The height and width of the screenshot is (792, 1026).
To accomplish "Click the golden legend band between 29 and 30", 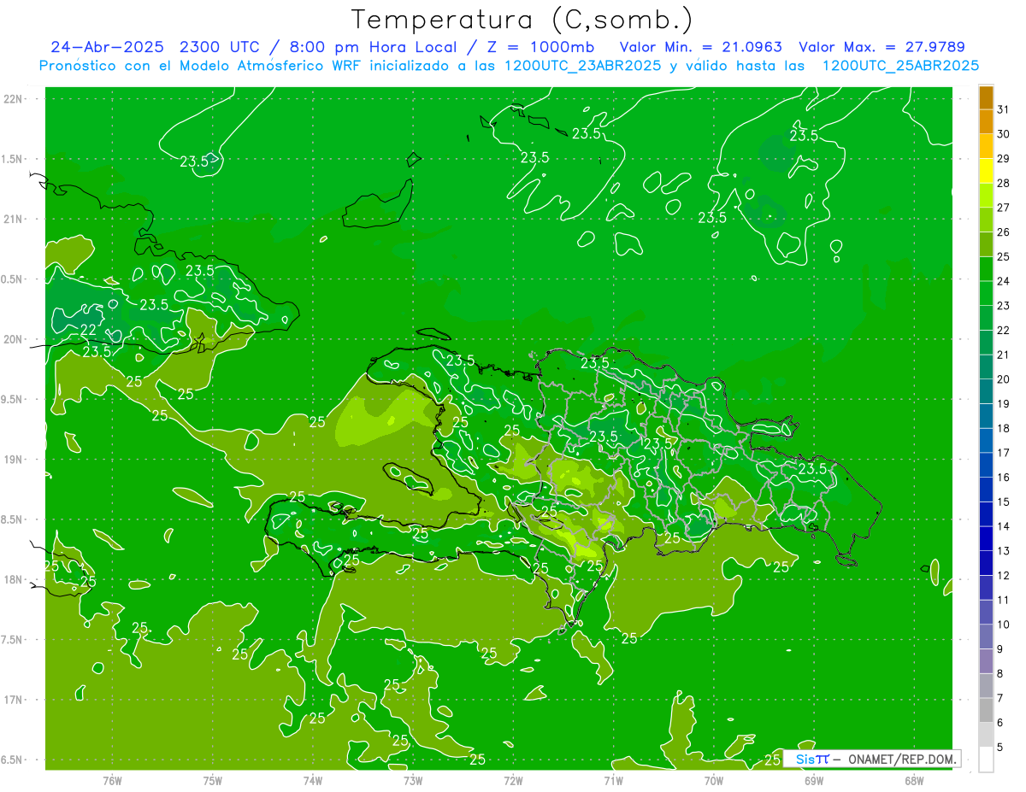I will pos(986,146).
